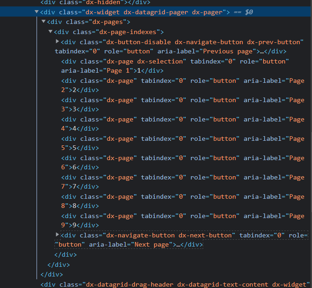Click the "dx-page-indexes" class value
Viewport: 312px width, 288px height.
tap(128, 32)
